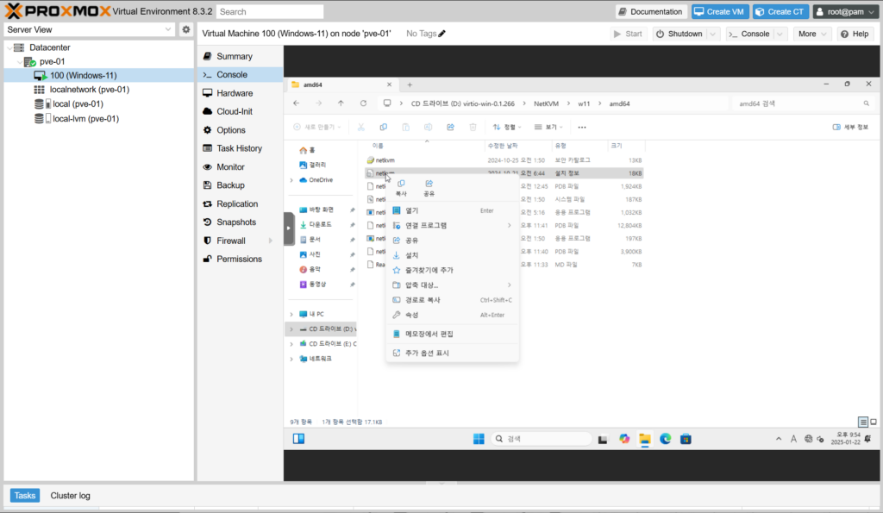Switch to the Cluster log tab
This screenshot has width=883, height=513.
pyautogui.click(x=70, y=496)
